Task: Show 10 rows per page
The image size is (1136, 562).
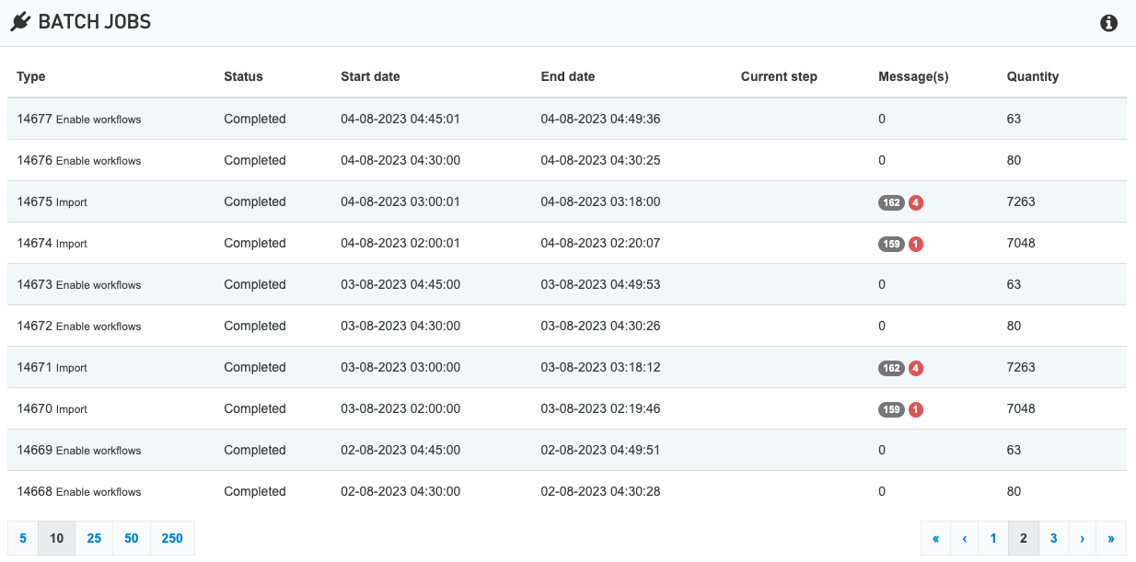Action: pyautogui.click(x=56, y=538)
